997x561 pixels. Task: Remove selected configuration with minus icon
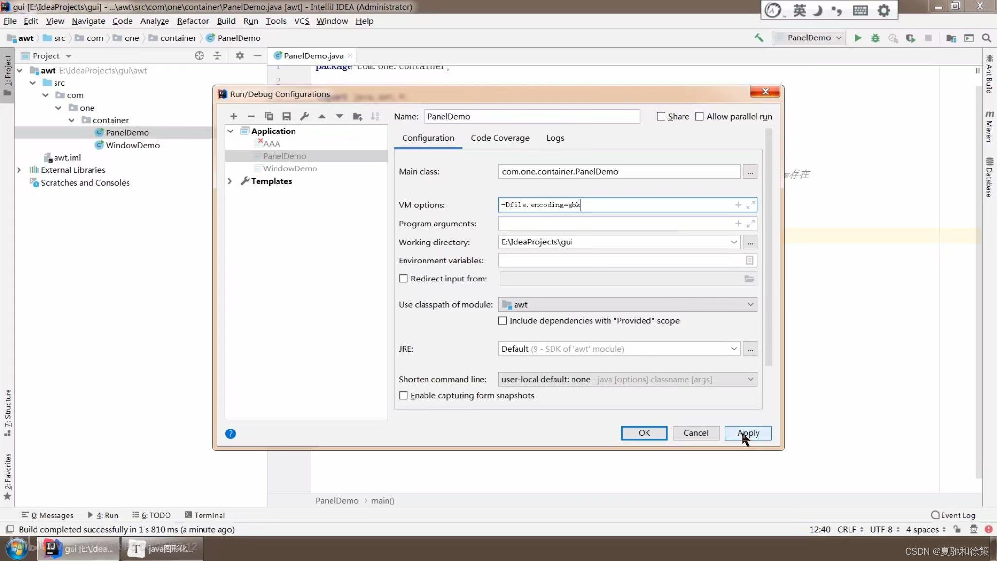(251, 116)
